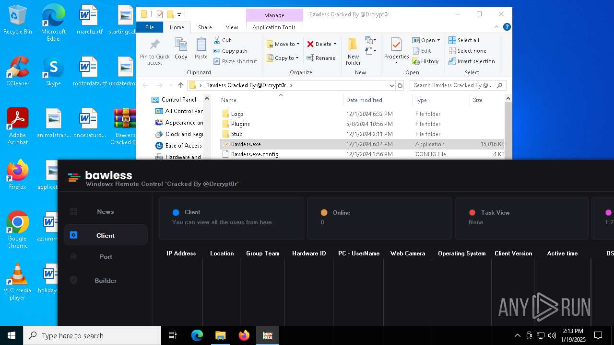Viewport: 614px width, 345px height.
Task: Open the Windows Start menu
Action: (12, 335)
